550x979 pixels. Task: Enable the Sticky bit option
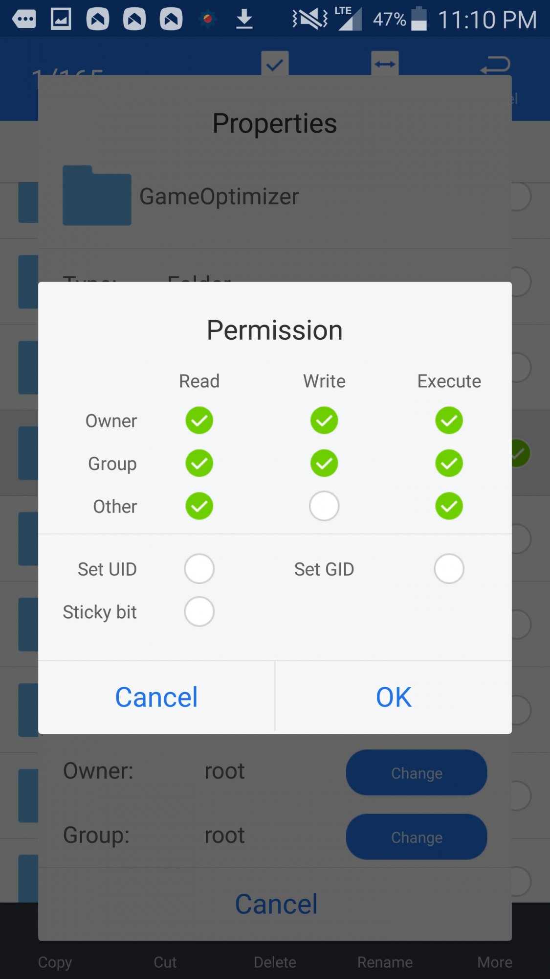(199, 612)
